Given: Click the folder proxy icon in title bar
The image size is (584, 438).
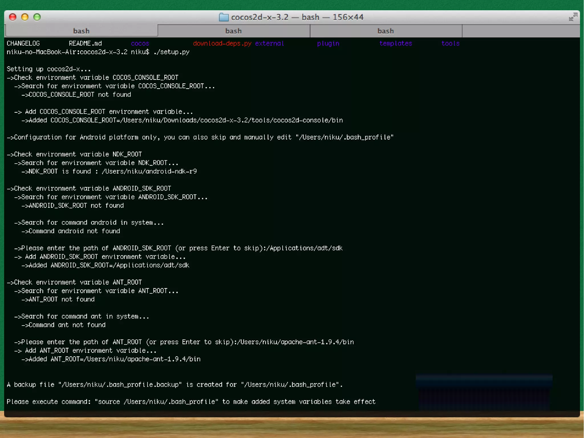Looking at the screenshot, I should [224, 17].
